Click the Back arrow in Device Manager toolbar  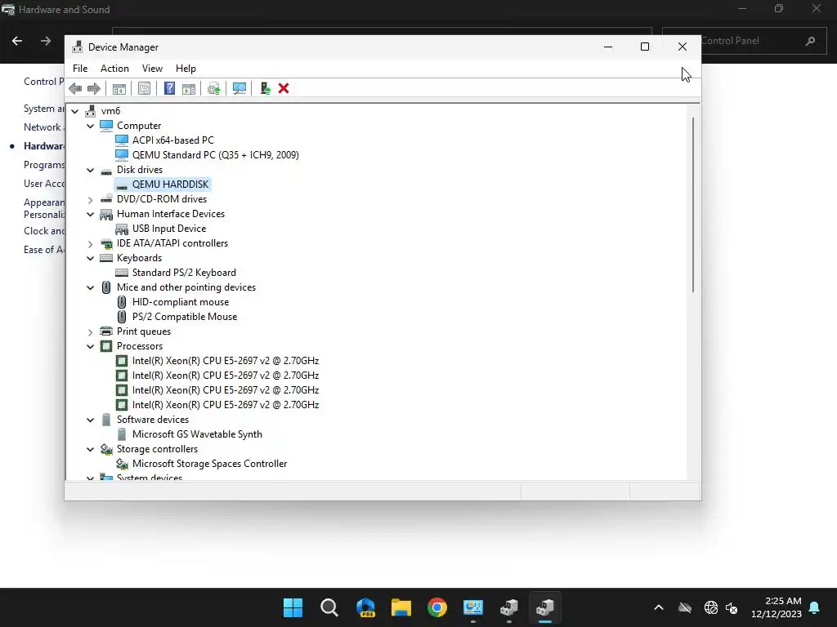tap(75, 88)
